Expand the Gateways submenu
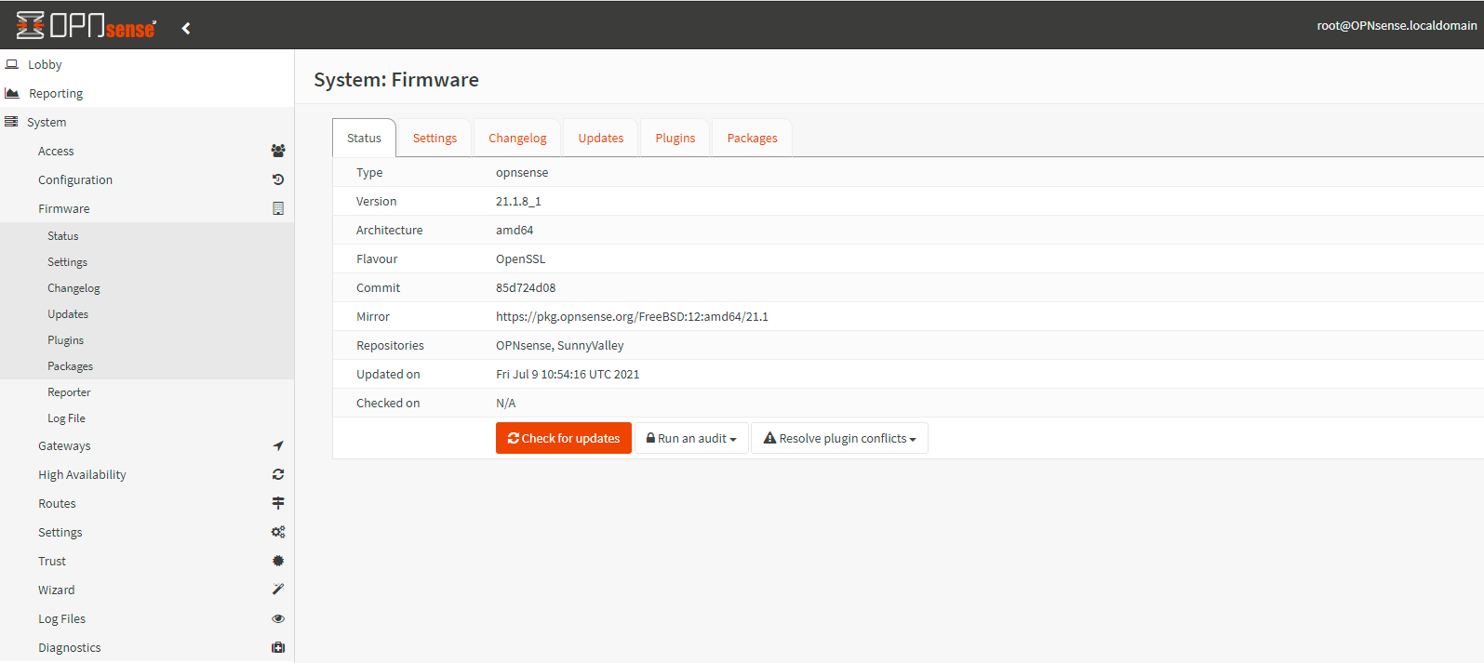Image resolution: width=1484 pixels, height=663 pixels. pos(147,445)
